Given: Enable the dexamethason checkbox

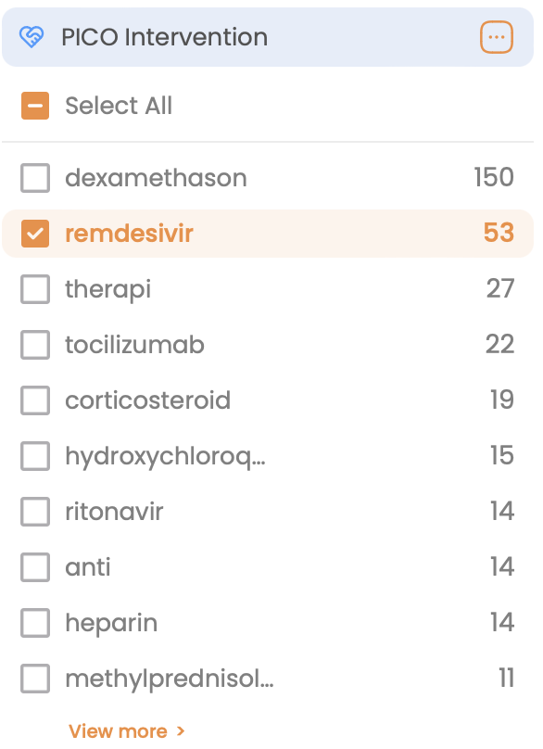Looking at the screenshot, I should tap(35, 178).
